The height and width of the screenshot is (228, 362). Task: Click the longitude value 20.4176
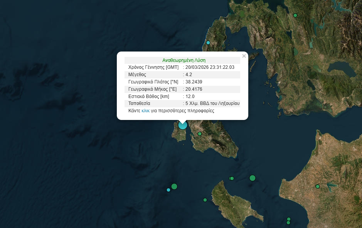click(x=194, y=89)
